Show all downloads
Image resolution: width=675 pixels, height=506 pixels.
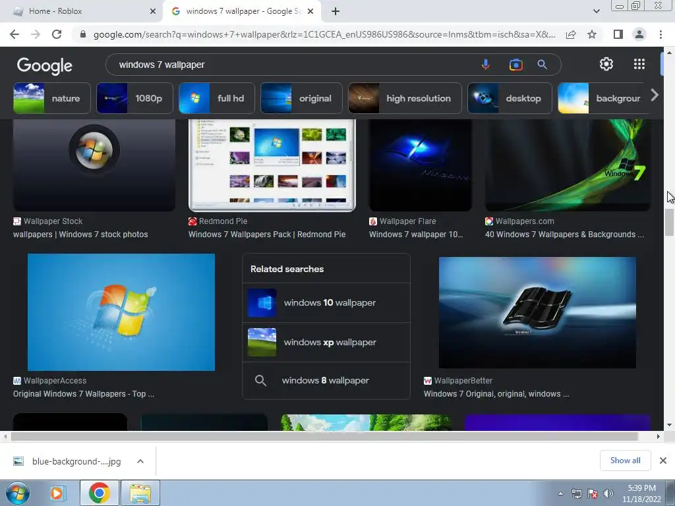click(x=625, y=461)
